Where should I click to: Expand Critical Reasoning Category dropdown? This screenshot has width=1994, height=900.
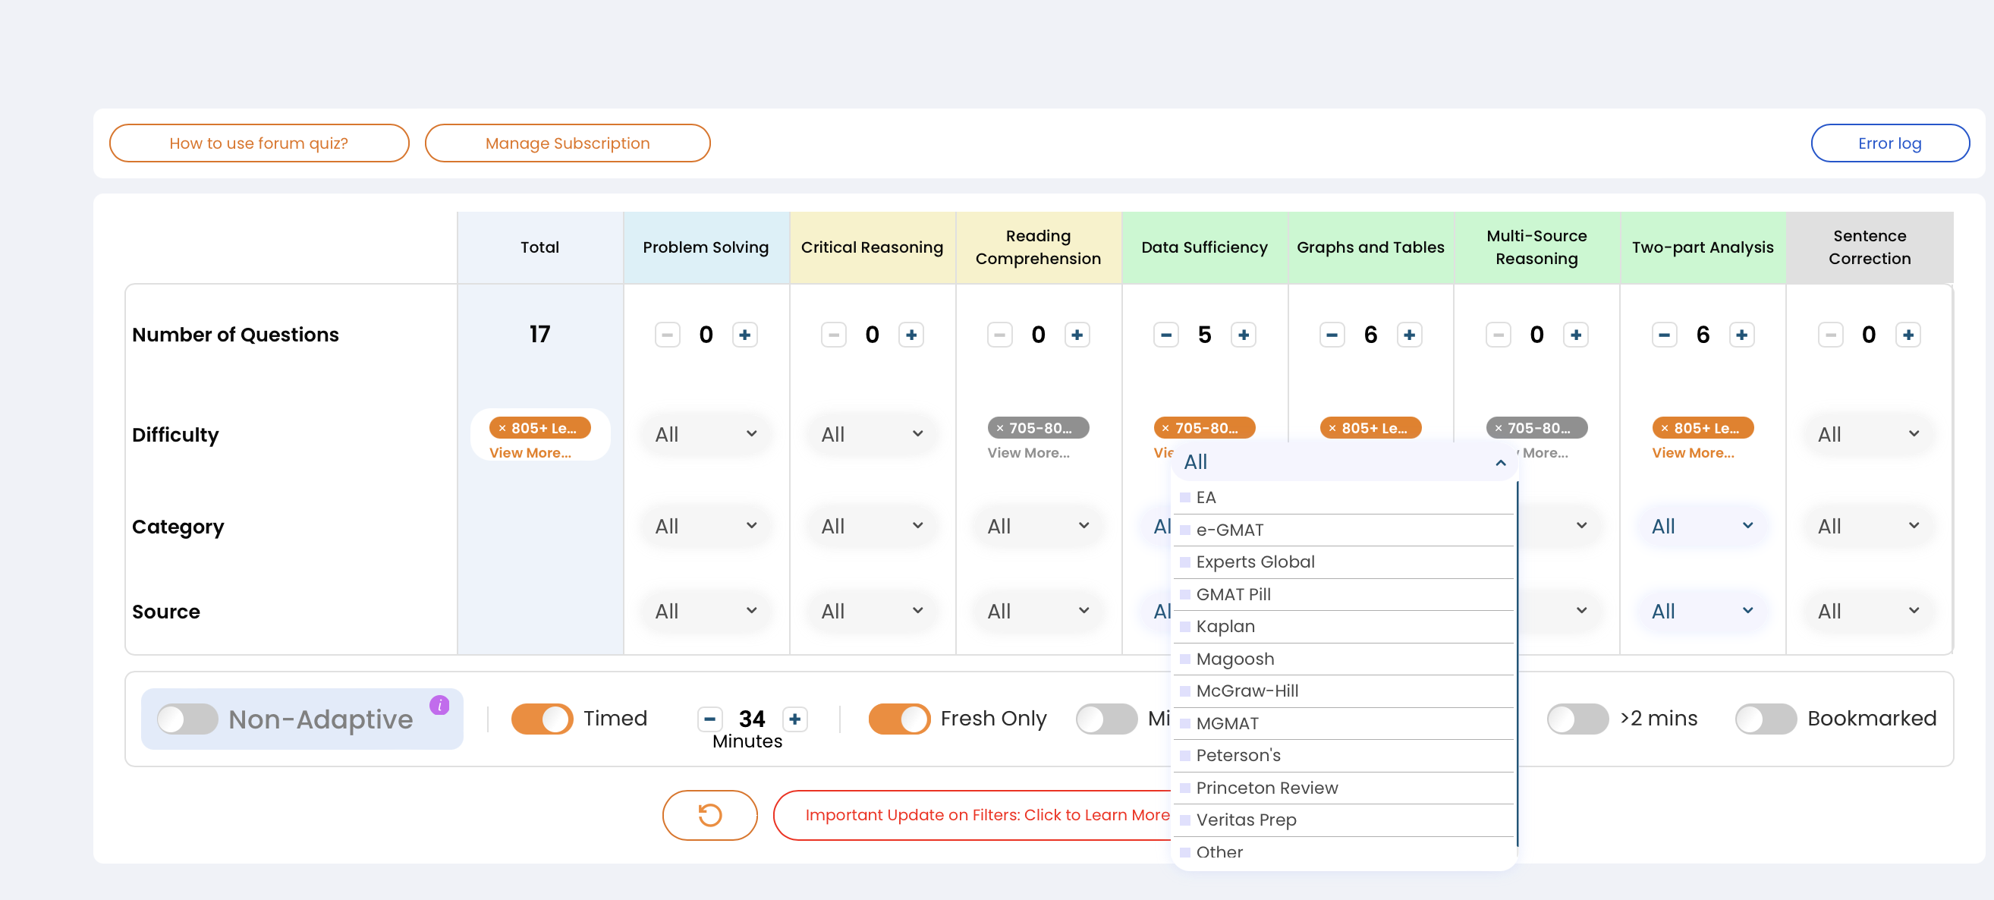(871, 526)
